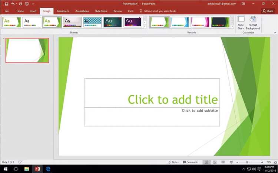Viewport: 278px width, 173px height.
Task: Start presentation from beginning icon
Action: coord(27,4)
